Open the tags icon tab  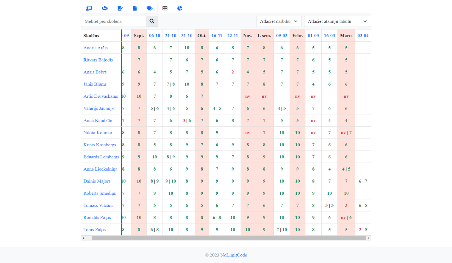[x=150, y=8]
